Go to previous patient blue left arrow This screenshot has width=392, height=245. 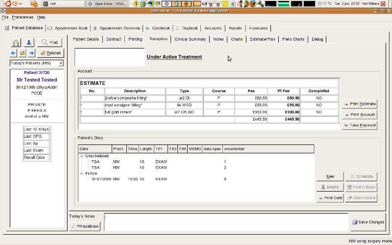13,53
